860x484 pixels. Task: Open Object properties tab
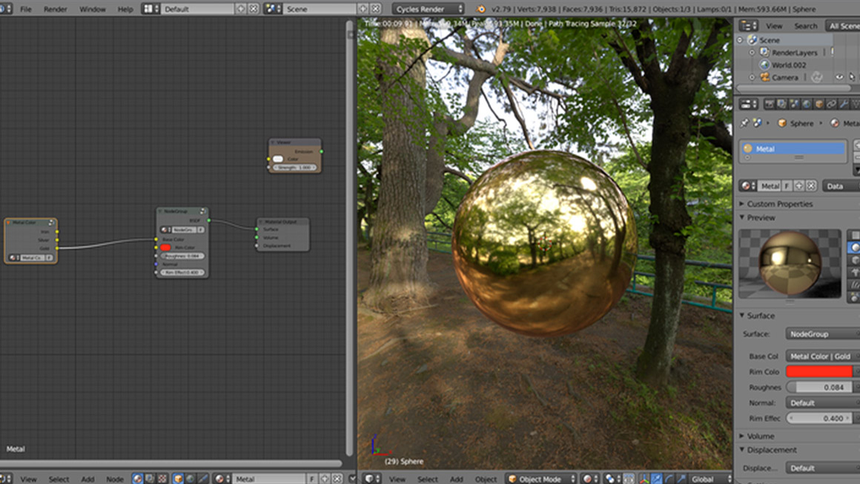(x=819, y=104)
